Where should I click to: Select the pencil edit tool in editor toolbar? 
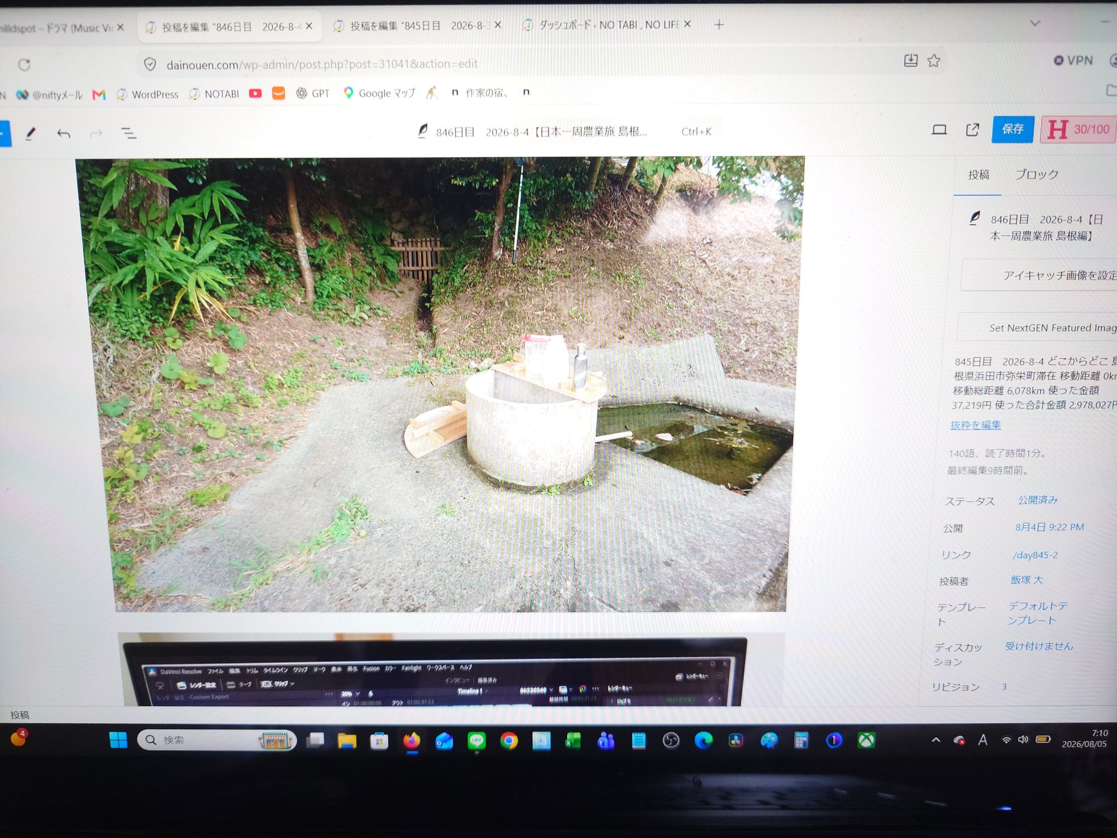(31, 133)
